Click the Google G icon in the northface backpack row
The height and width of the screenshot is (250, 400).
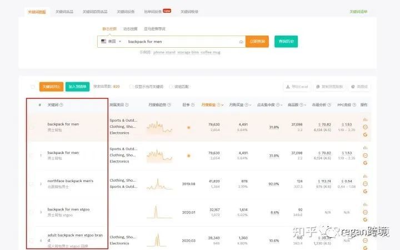coord(365,191)
